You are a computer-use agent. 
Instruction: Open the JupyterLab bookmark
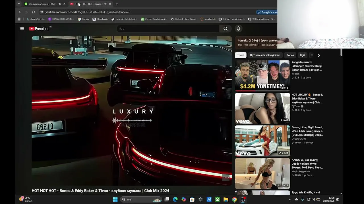click(x=208, y=19)
